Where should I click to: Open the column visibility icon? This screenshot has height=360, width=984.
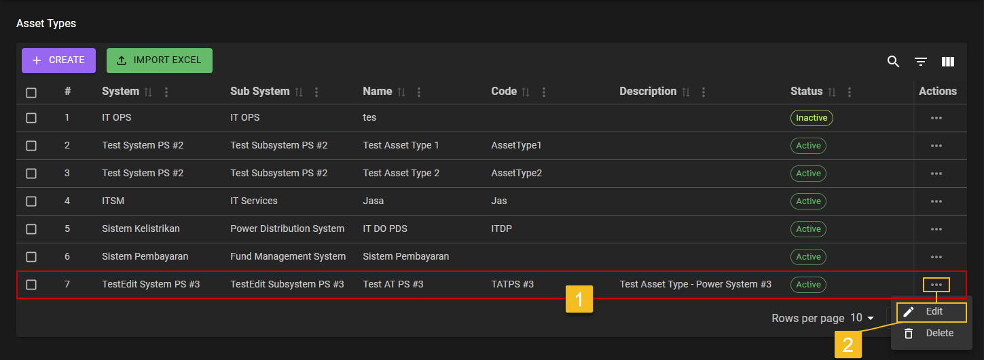coord(948,62)
